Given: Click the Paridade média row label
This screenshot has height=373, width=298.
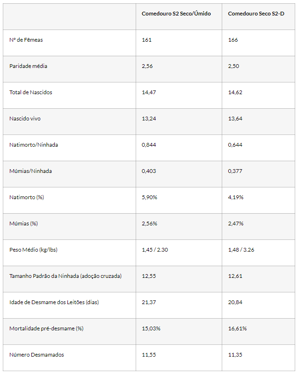Looking at the screenshot, I should [28, 66].
